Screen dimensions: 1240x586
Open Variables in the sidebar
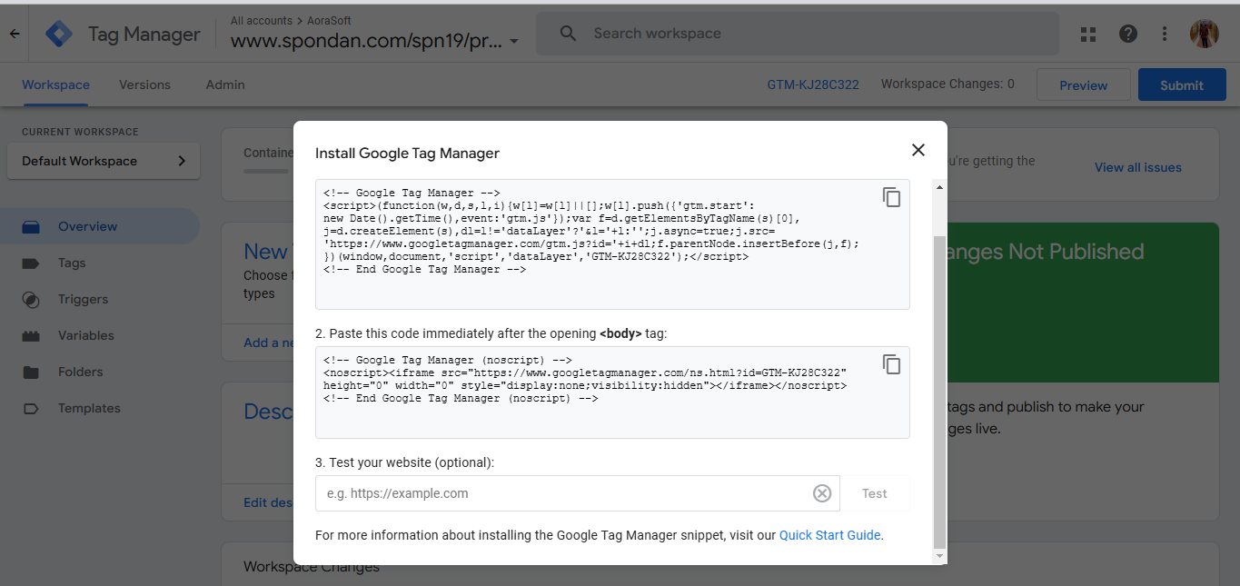click(x=86, y=335)
